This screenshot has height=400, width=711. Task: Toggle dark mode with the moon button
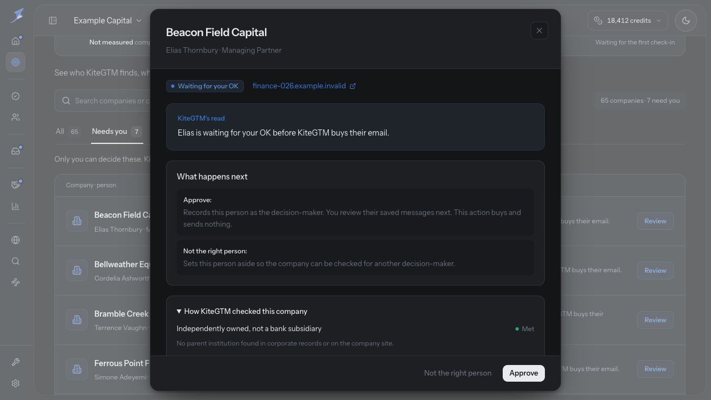[x=686, y=21]
